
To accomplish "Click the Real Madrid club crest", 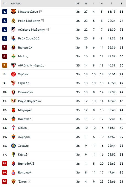I will (13, 21).
